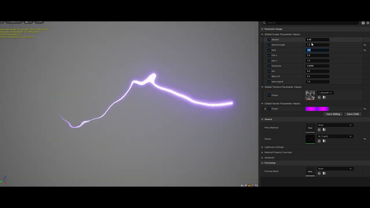
Task: Collapse Global Texture Parameter Values
Action: pos(262,87)
